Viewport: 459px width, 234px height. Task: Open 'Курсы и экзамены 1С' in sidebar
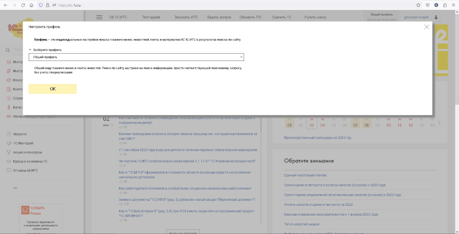[x=30, y=161]
